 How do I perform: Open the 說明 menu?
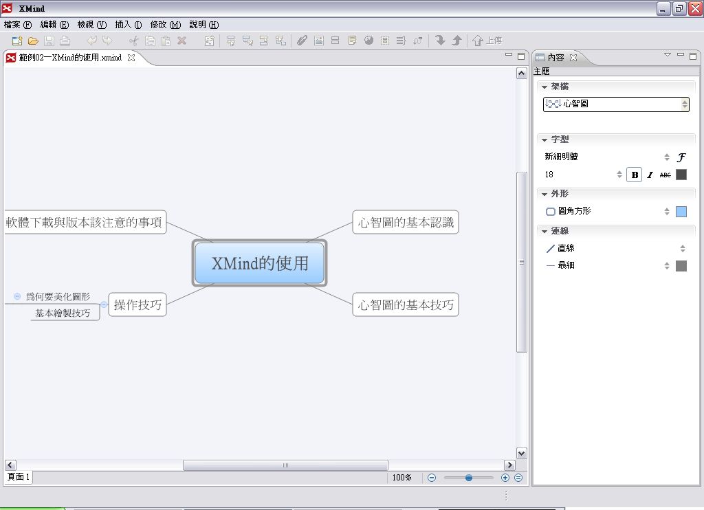[x=203, y=25]
